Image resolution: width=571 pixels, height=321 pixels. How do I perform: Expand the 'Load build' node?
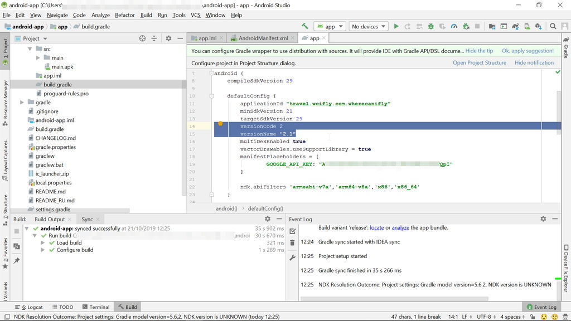tap(43, 243)
